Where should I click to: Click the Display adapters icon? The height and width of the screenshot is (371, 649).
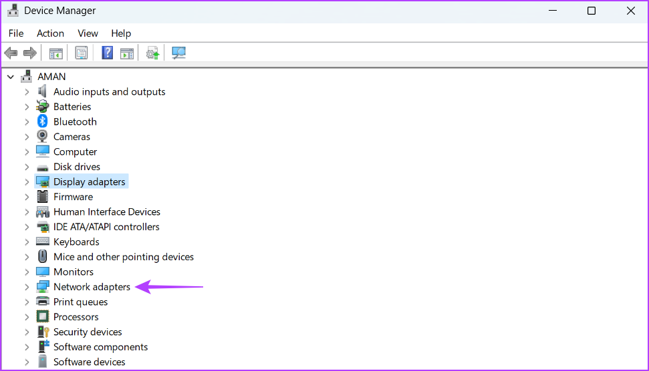point(42,181)
